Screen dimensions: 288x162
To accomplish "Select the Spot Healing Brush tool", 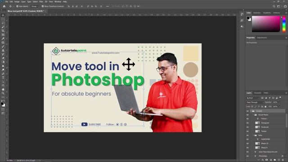I will 3,42.
